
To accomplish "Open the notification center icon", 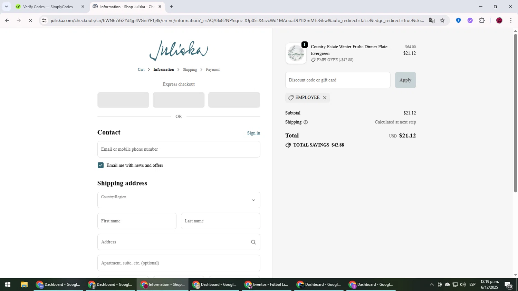I will click(508, 285).
